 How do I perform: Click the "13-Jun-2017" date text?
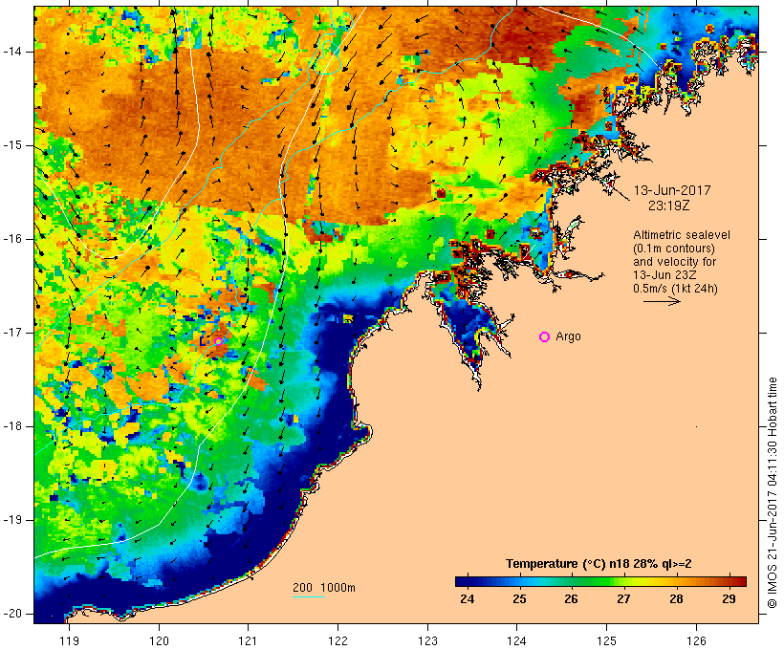click(x=672, y=190)
